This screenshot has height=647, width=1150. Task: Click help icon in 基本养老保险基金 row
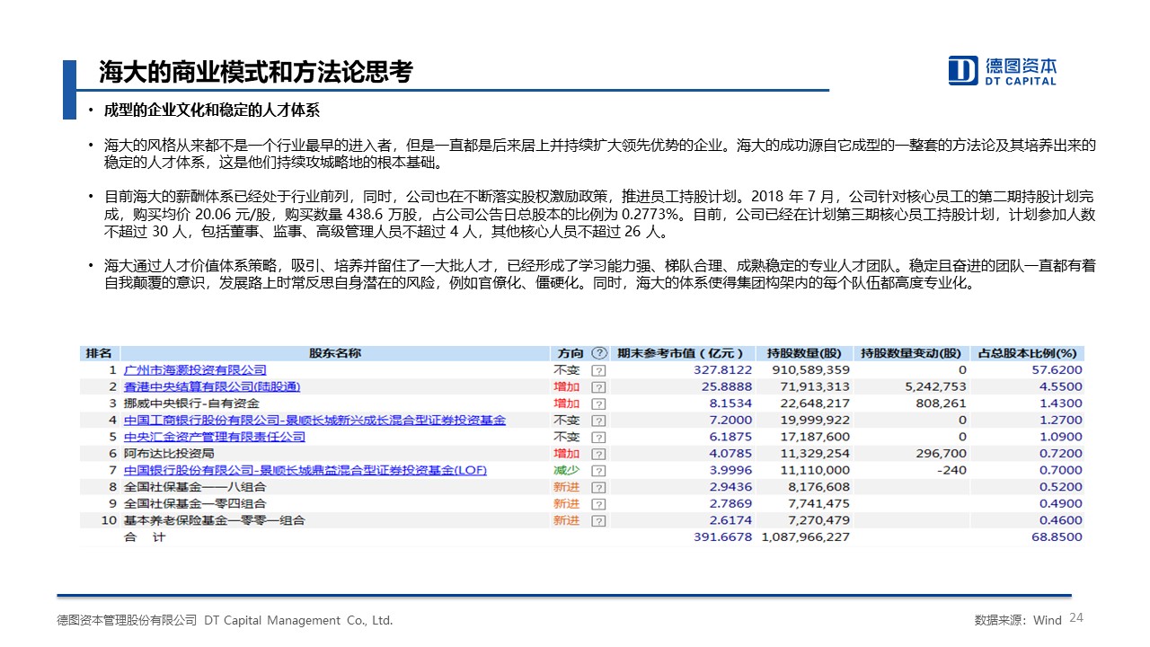(x=599, y=520)
